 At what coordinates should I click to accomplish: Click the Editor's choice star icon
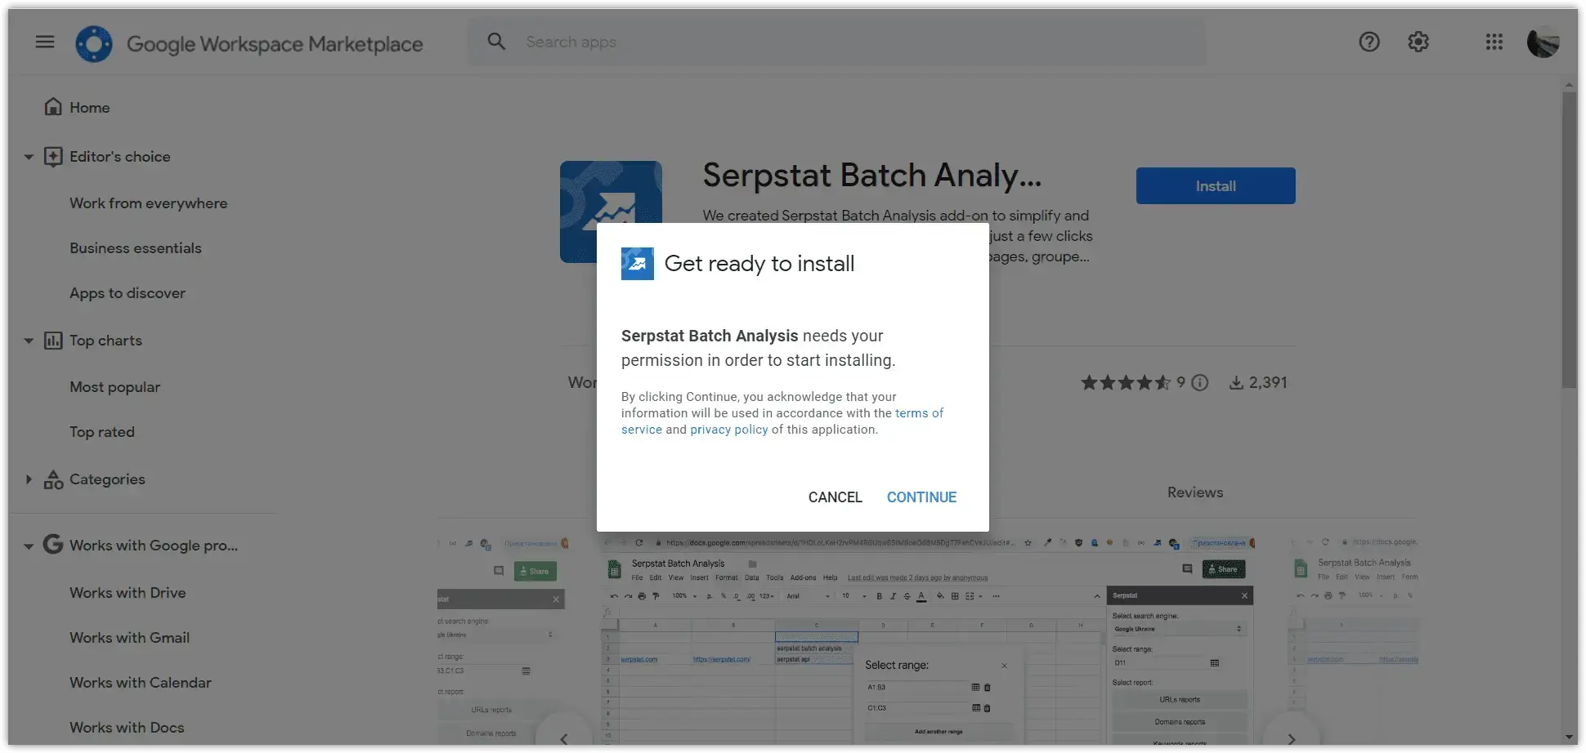click(53, 157)
